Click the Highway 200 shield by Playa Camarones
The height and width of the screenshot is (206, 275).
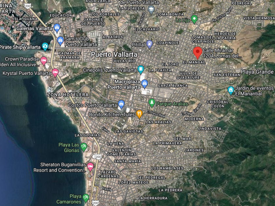[x=95, y=203]
